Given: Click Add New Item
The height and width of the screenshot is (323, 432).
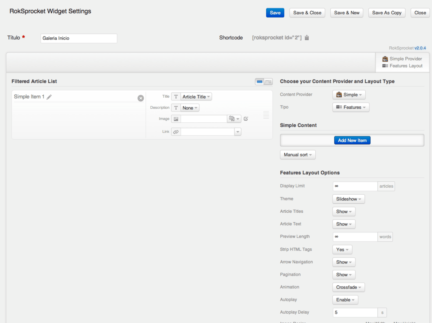Looking at the screenshot, I should coord(352,141).
